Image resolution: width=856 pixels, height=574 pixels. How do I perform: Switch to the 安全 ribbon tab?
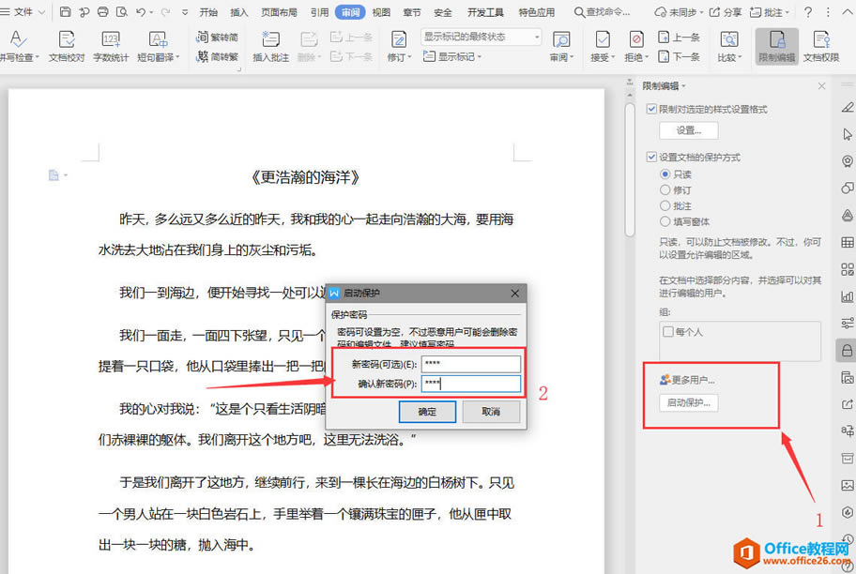click(x=443, y=12)
